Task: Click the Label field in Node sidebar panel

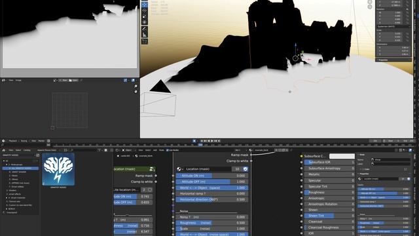Action: point(392,163)
